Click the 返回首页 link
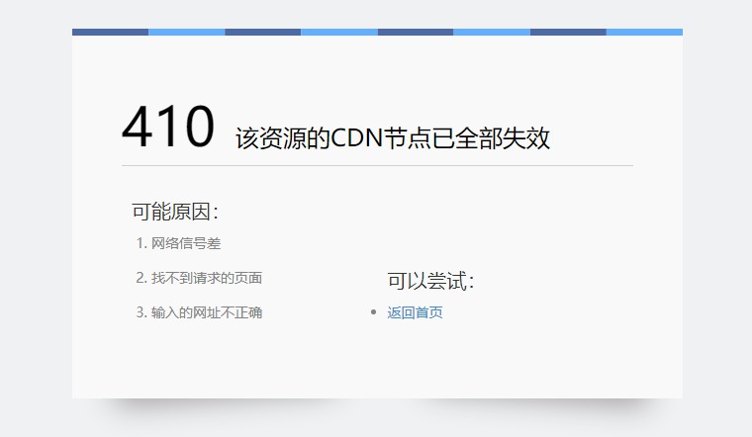The image size is (752, 437). [x=415, y=312]
